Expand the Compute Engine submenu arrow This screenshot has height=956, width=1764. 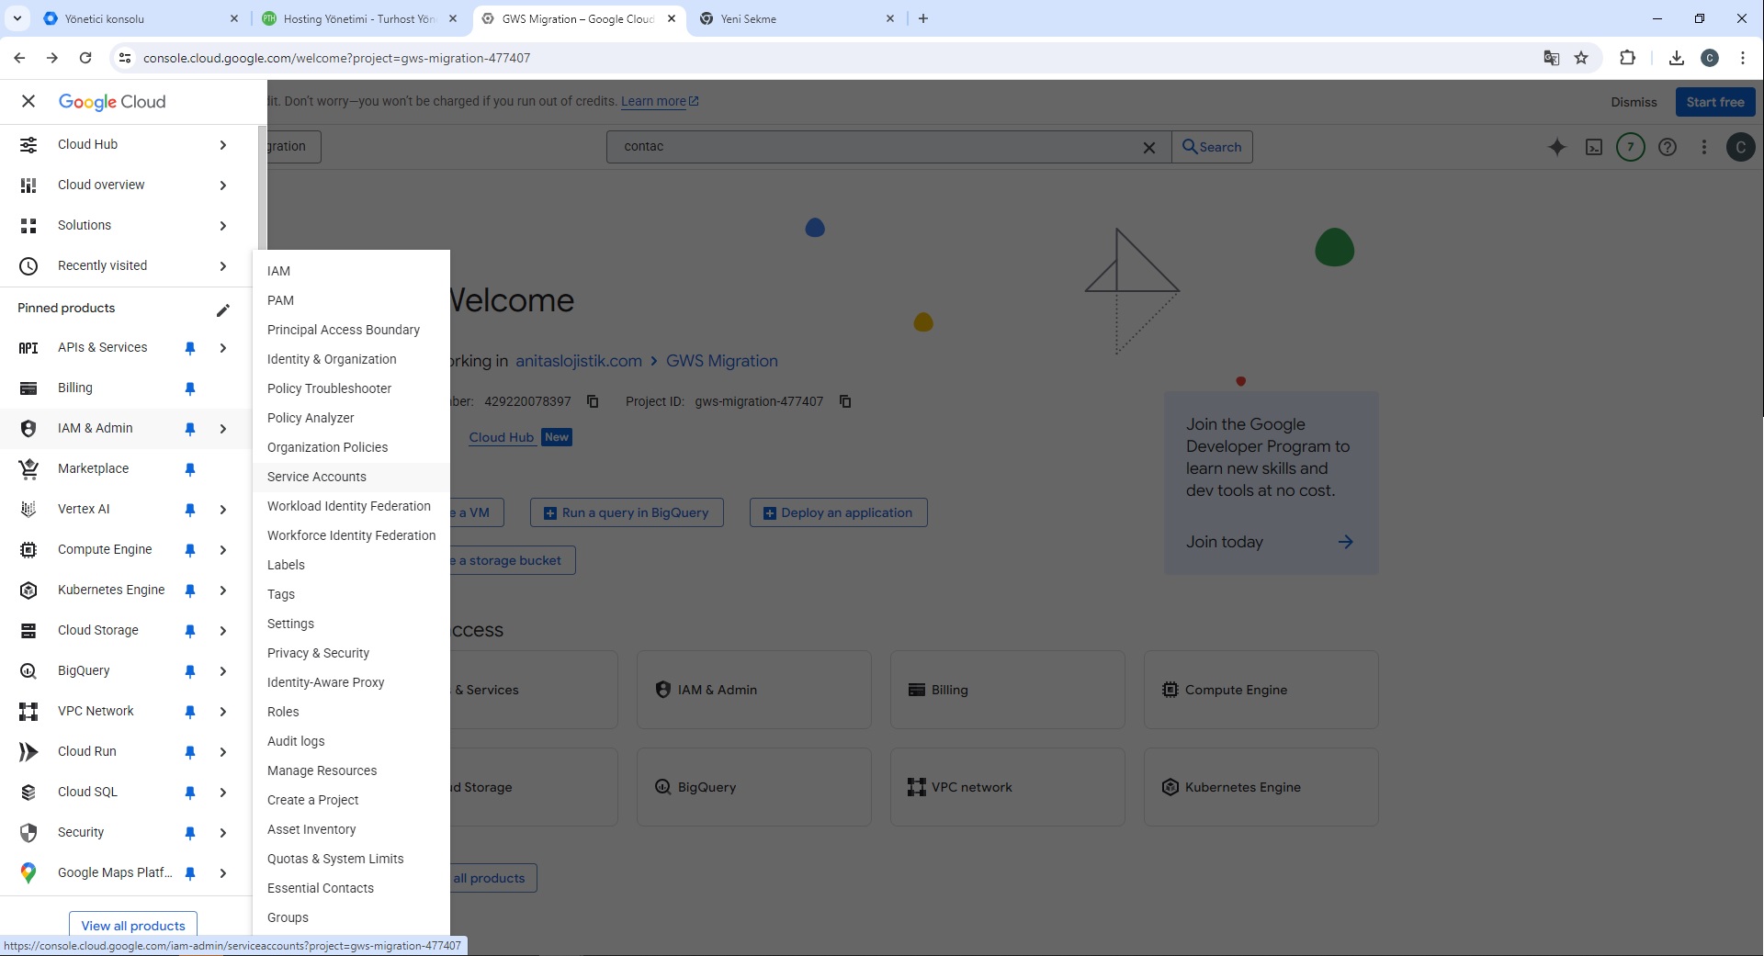[x=222, y=550]
